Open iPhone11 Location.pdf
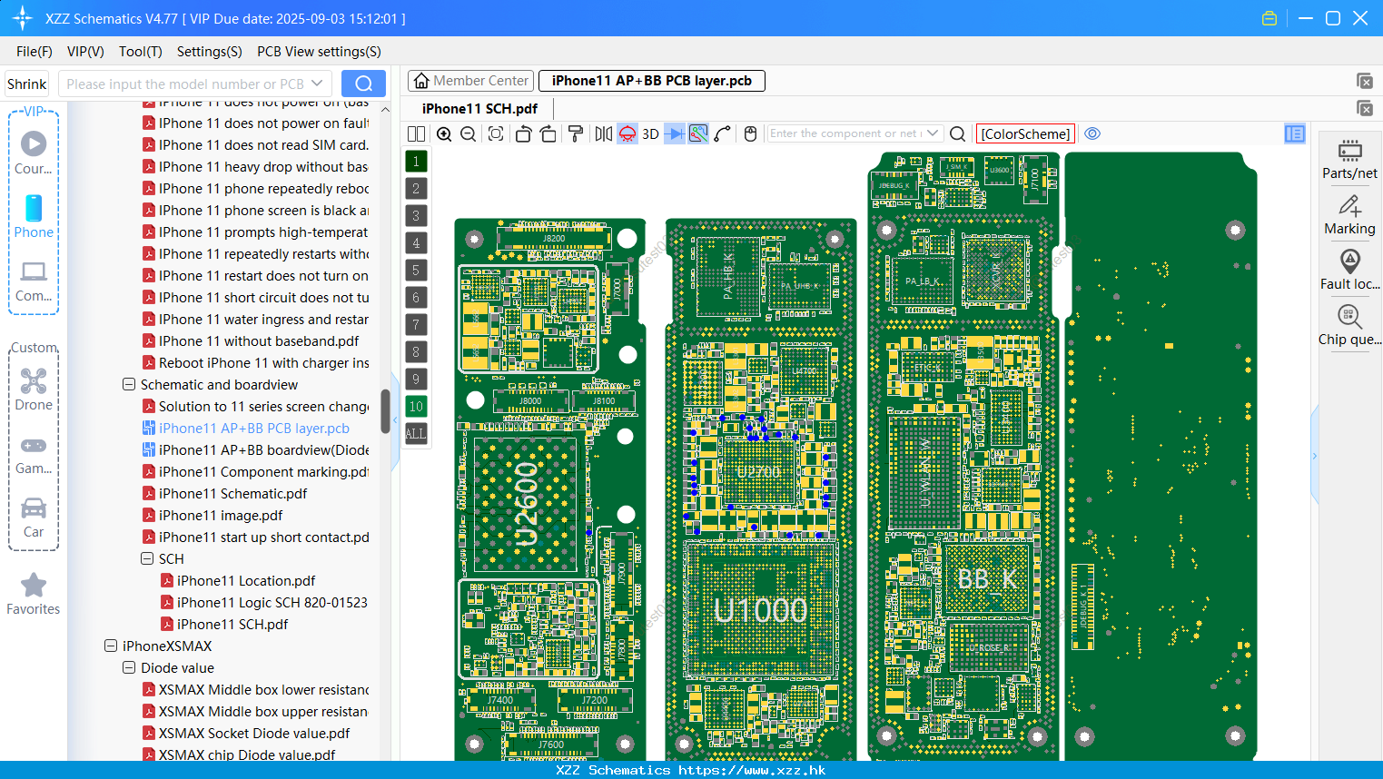Screen dimensions: 1383x779 point(246,581)
